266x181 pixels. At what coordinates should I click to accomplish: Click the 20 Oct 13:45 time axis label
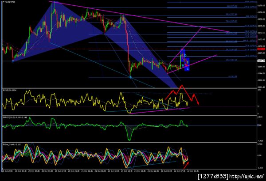pos(47,171)
